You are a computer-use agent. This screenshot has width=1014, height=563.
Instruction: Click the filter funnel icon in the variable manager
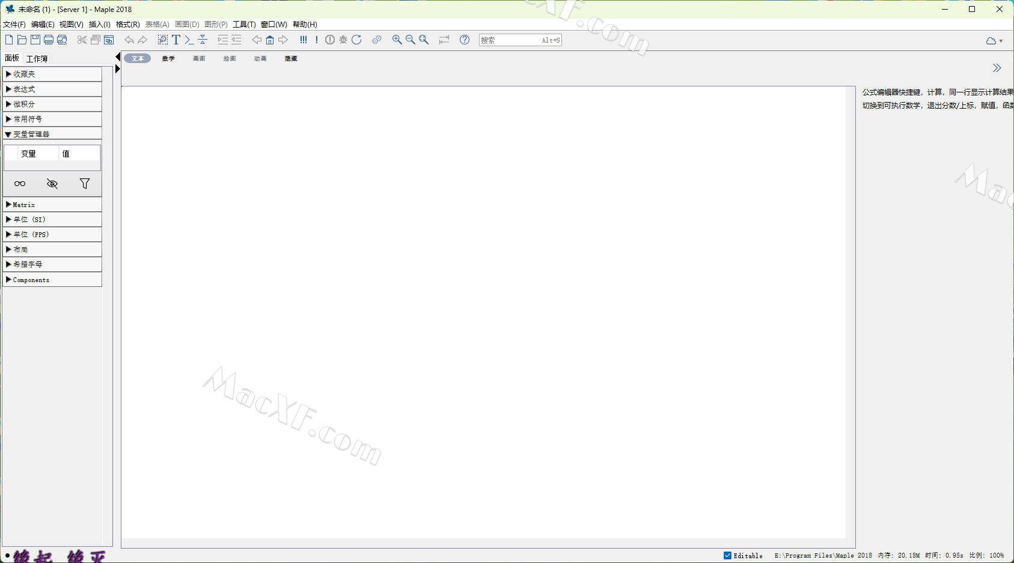(85, 184)
